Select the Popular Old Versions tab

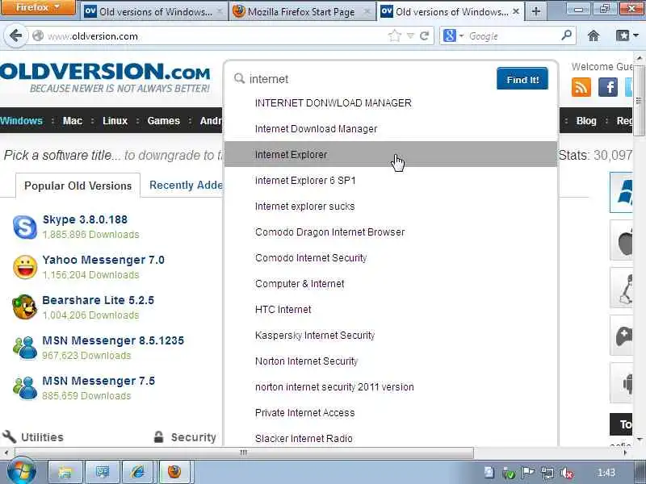78,186
